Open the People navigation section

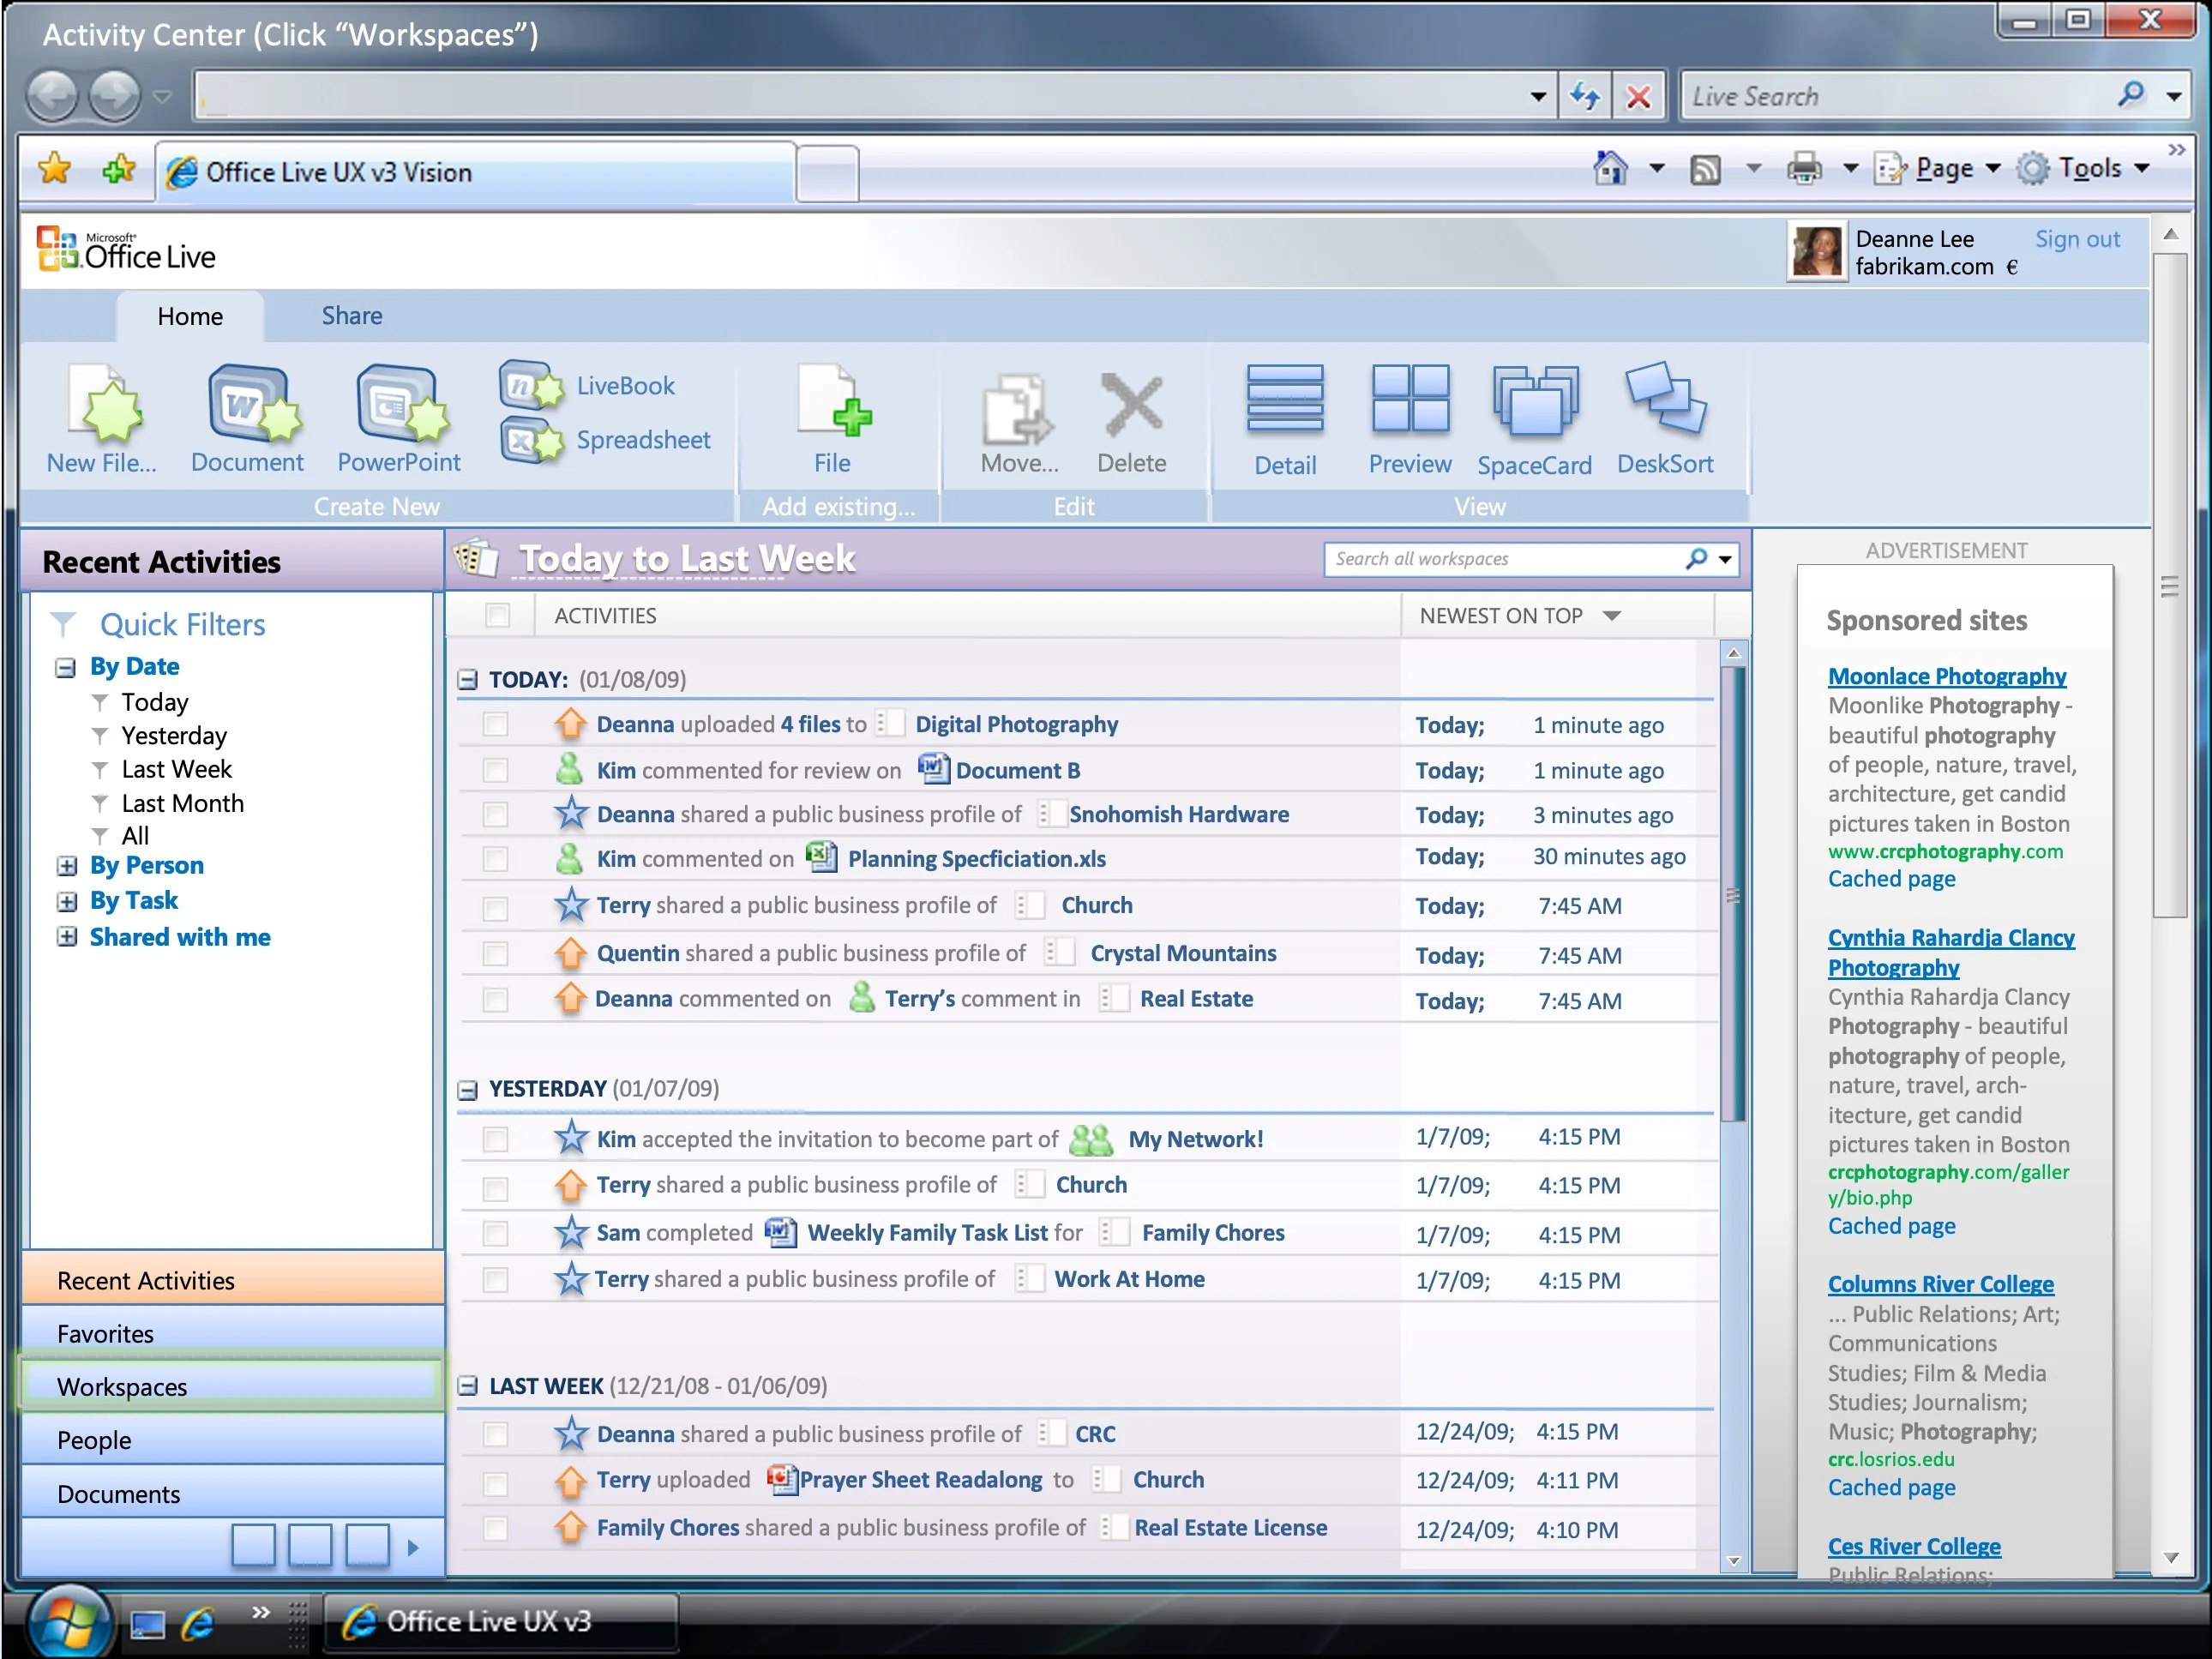(x=232, y=1440)
